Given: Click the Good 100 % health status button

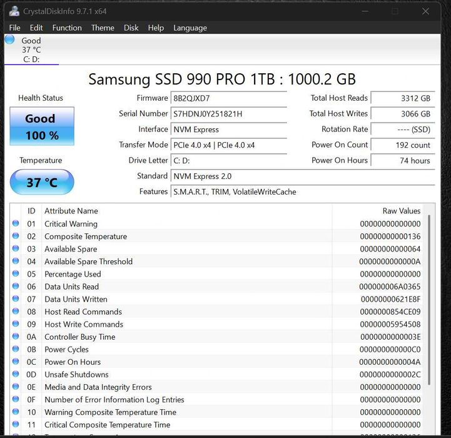Looking at the screenshot, I should (x=42, y=126).
